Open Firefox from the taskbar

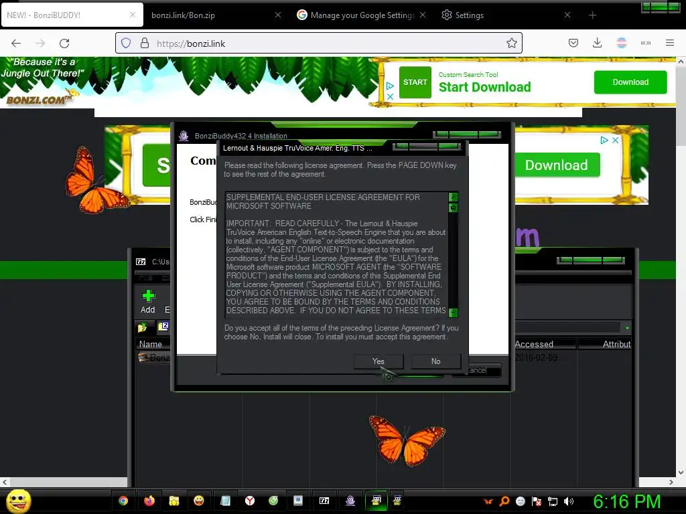pos(149,501)
